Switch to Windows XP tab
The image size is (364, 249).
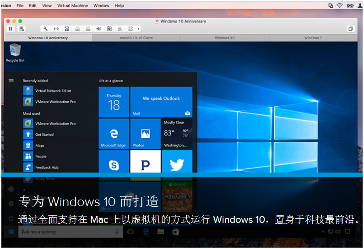point(225,38)
